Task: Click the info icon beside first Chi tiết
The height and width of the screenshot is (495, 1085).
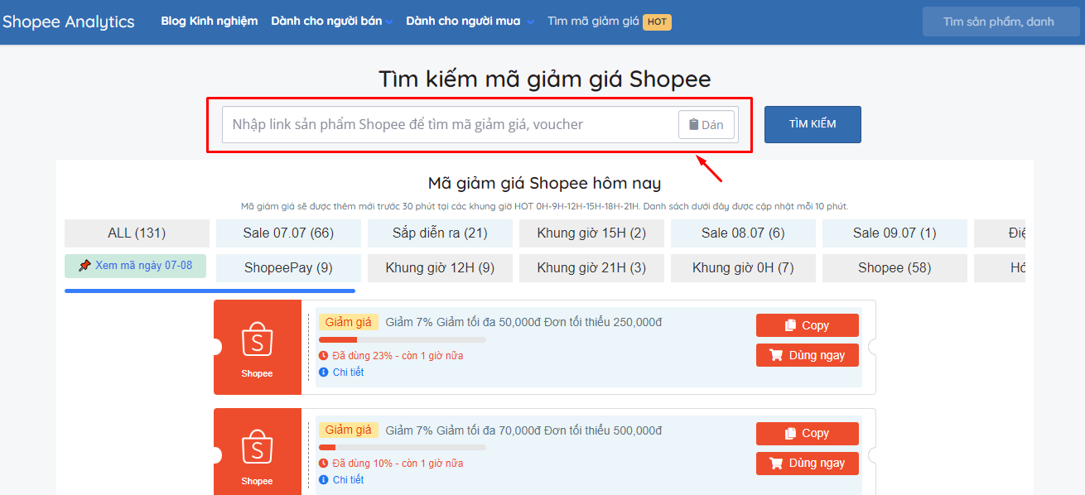Action: [324, 372]
